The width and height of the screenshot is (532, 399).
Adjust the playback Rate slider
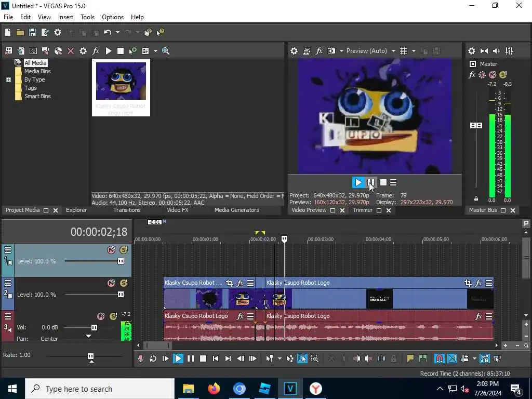pyautogui.click(x=90, y=356)
